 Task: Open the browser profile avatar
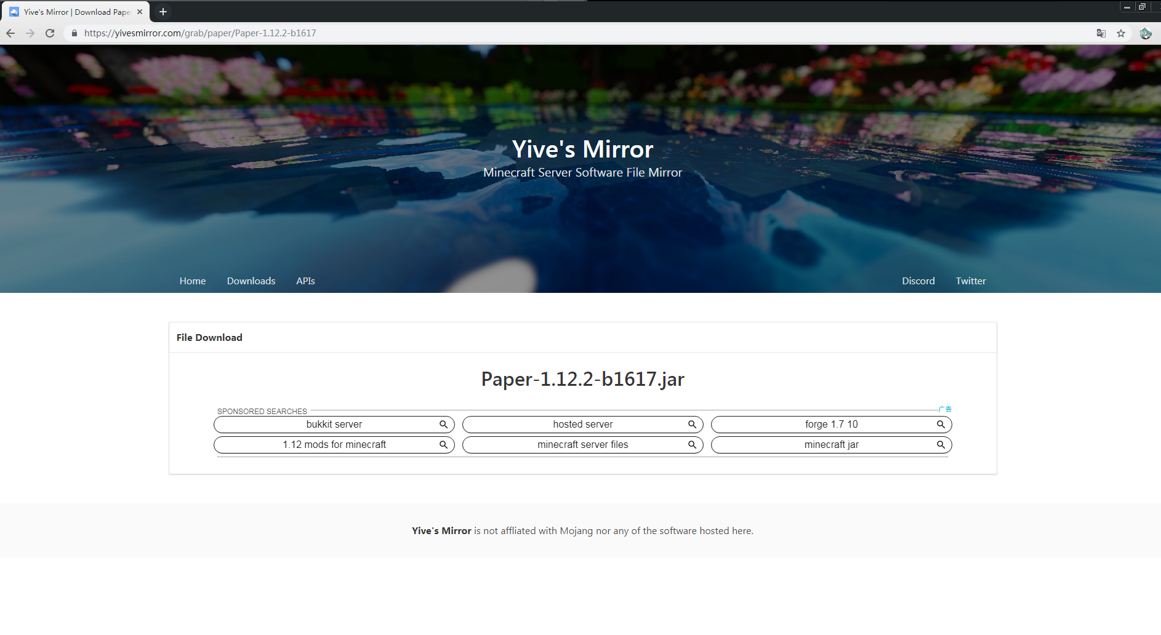pyautogui.click(x=1146, y=33)
